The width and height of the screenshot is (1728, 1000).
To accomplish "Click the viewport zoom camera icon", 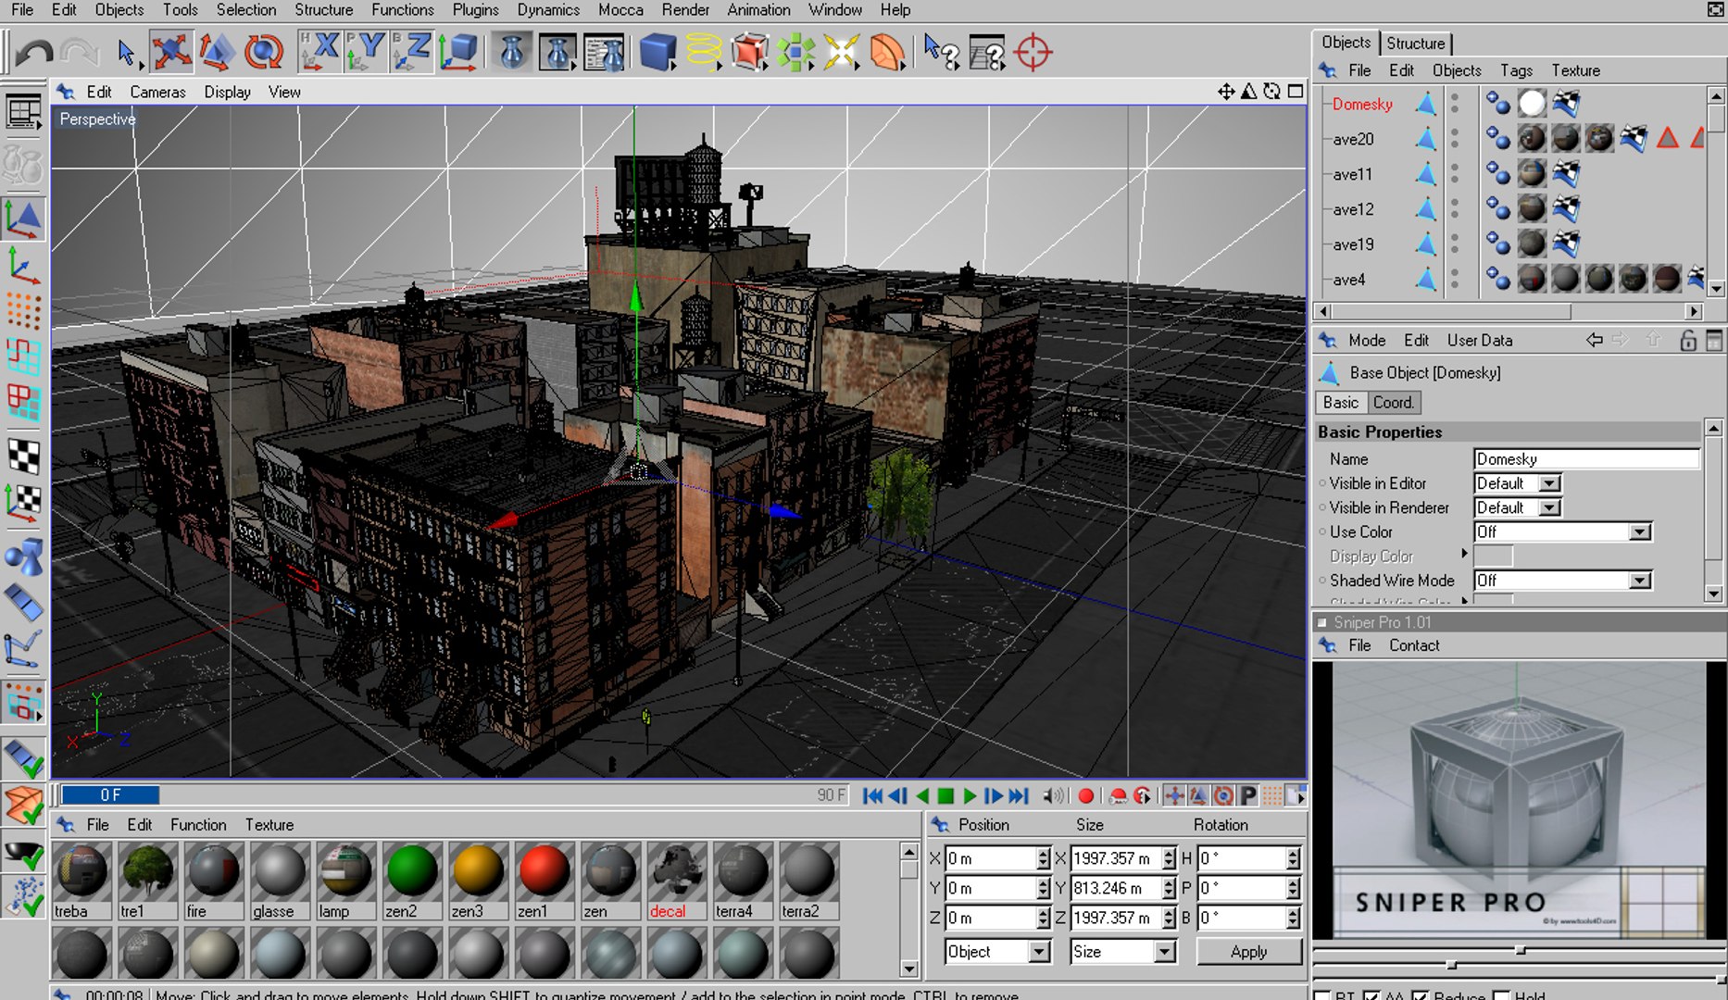I will pyautogui.click(x=1248, y=91).
